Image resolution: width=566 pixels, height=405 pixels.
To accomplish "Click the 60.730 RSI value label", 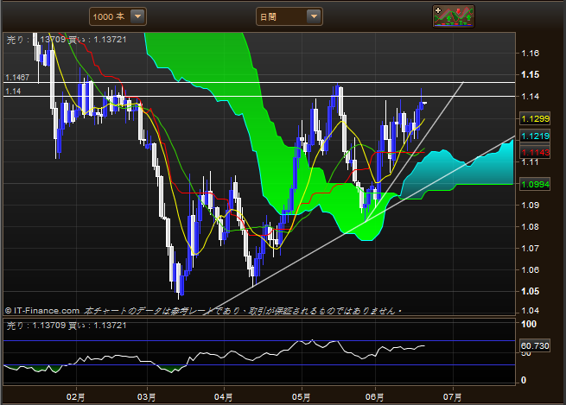I will click(535, 346).
